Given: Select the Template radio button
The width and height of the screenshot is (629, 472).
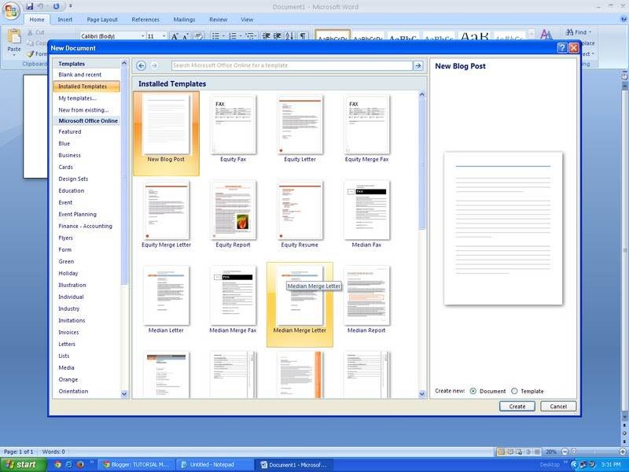Looking at the screenshot, I should click(514, 391).
